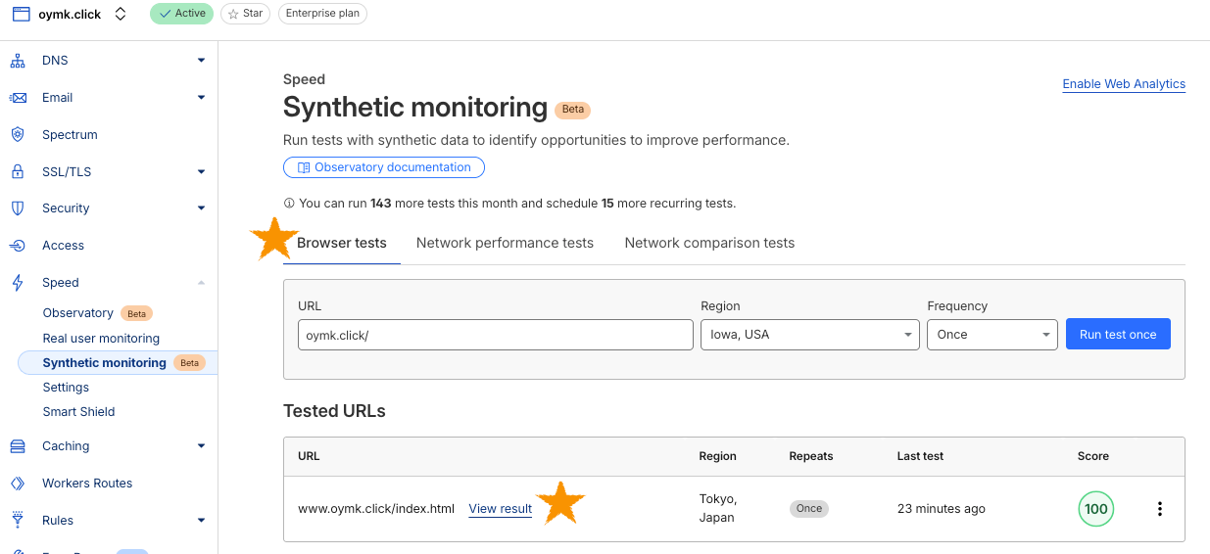Click the URL input field
The image size is (1210, 554).
coord(495,335)
